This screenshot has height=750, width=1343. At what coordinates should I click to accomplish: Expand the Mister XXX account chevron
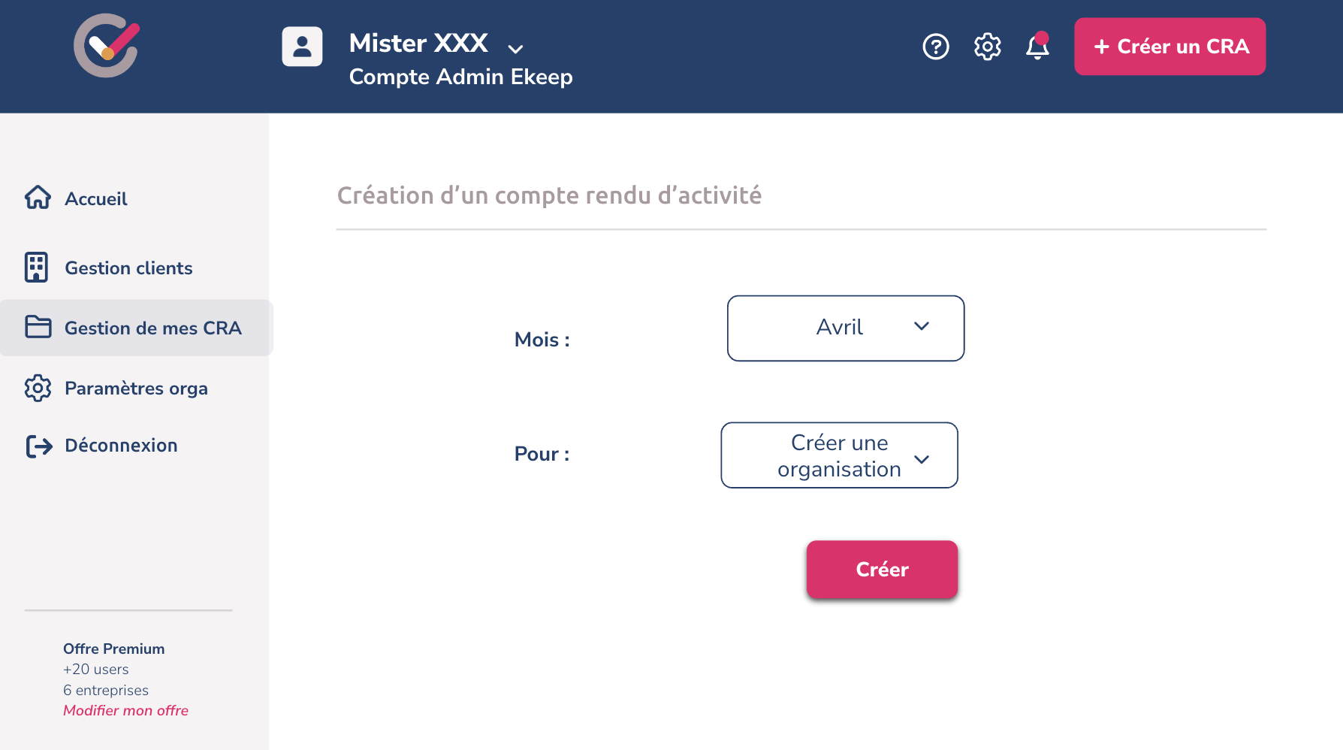tap(515, 49)
